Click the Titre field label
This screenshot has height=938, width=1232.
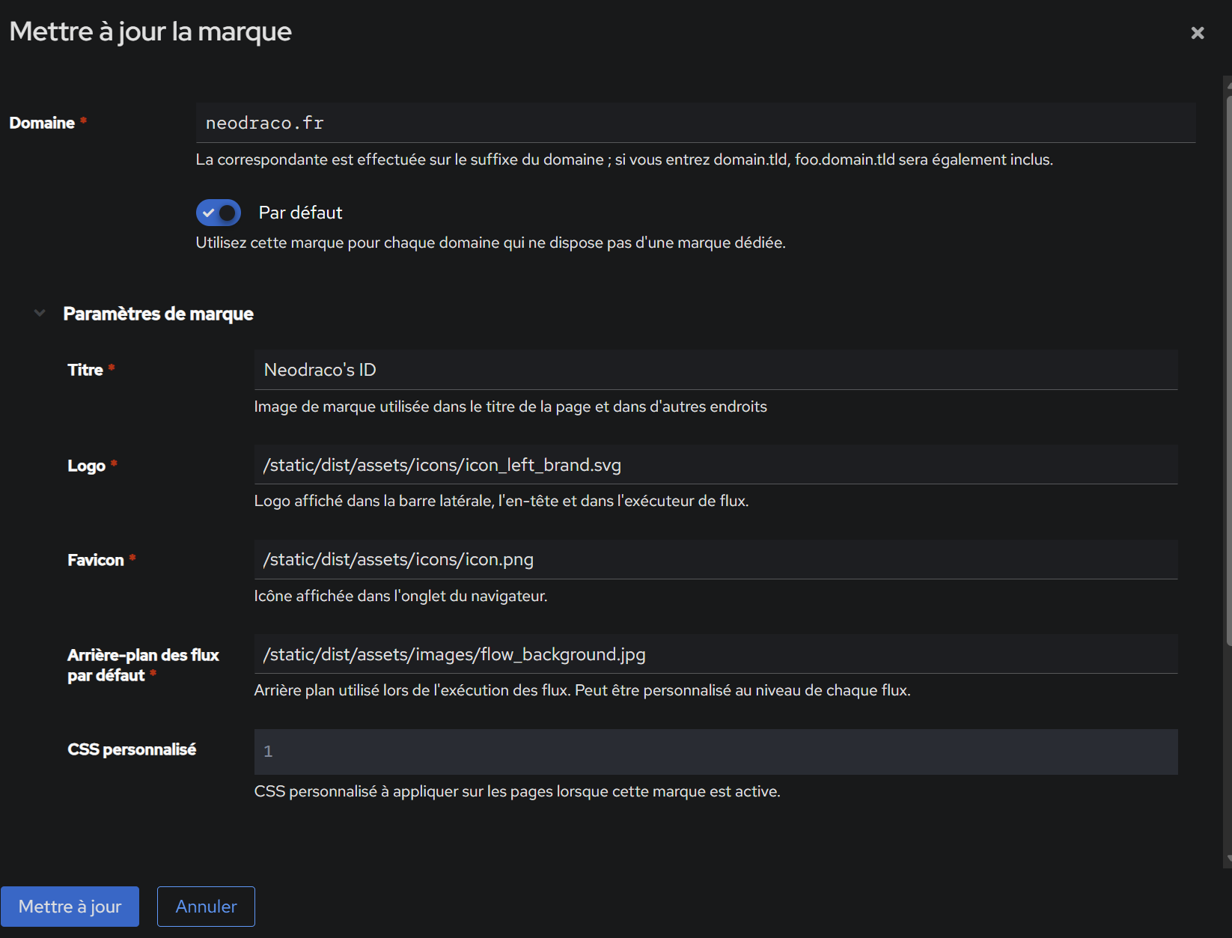85,370
